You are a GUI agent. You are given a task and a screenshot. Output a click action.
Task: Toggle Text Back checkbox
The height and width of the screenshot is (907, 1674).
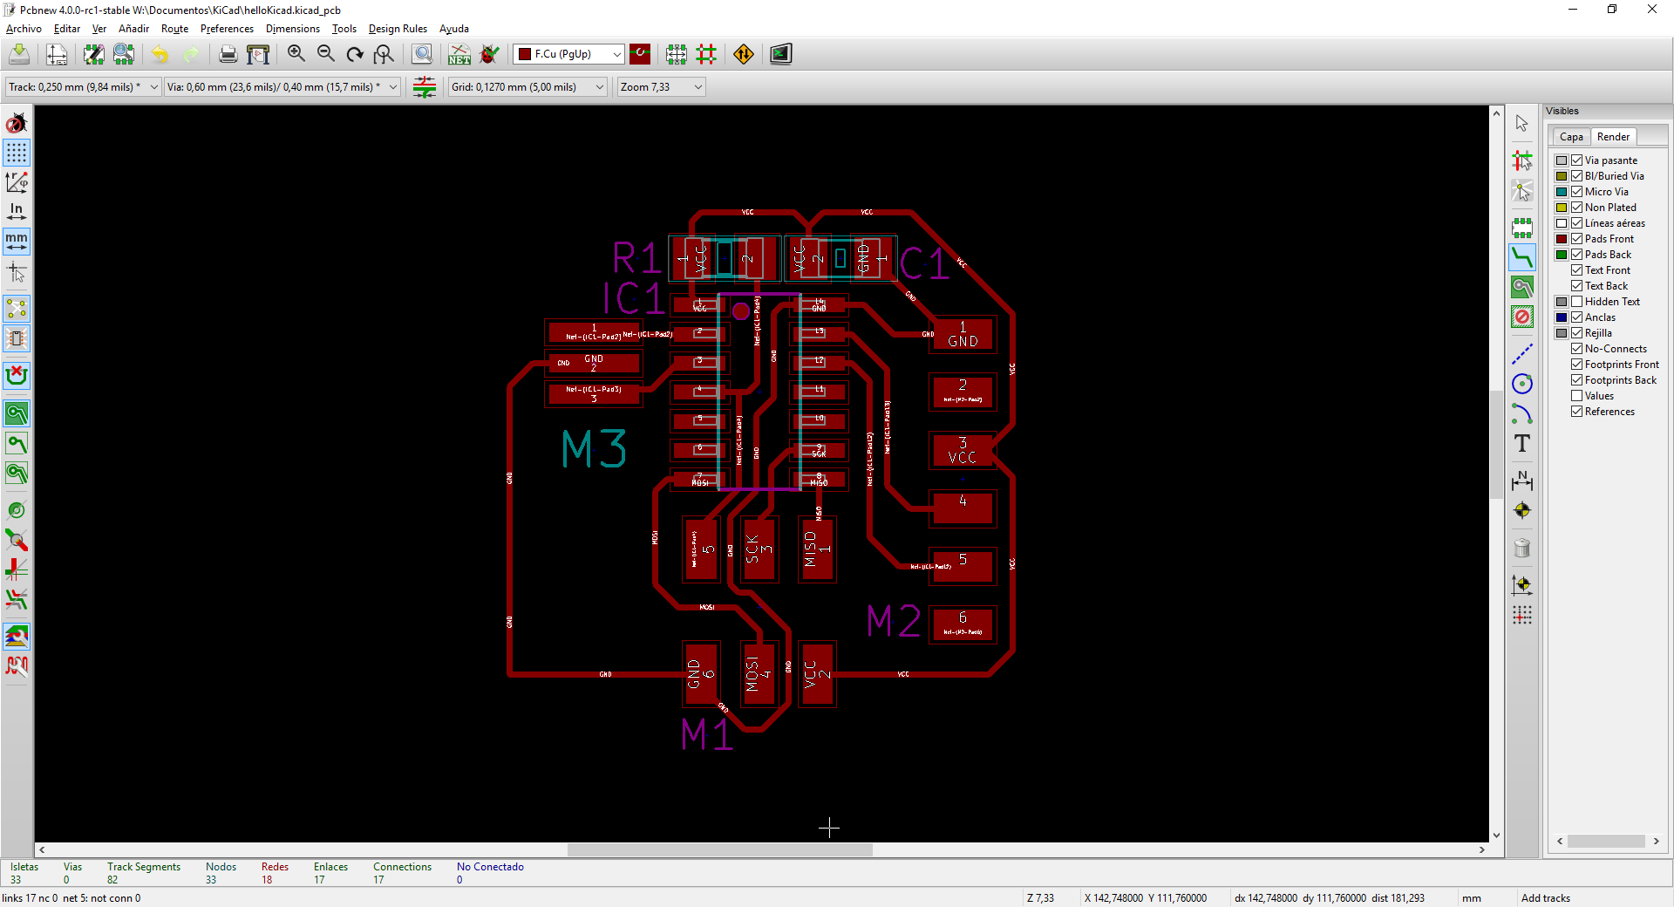[1576, 286]
